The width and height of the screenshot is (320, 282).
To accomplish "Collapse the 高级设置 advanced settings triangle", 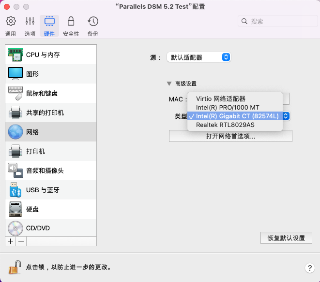I will point(169,84).
